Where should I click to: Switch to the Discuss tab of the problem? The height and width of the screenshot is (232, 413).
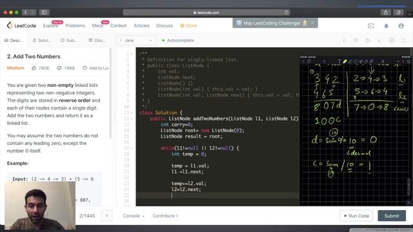pos(97,40)
